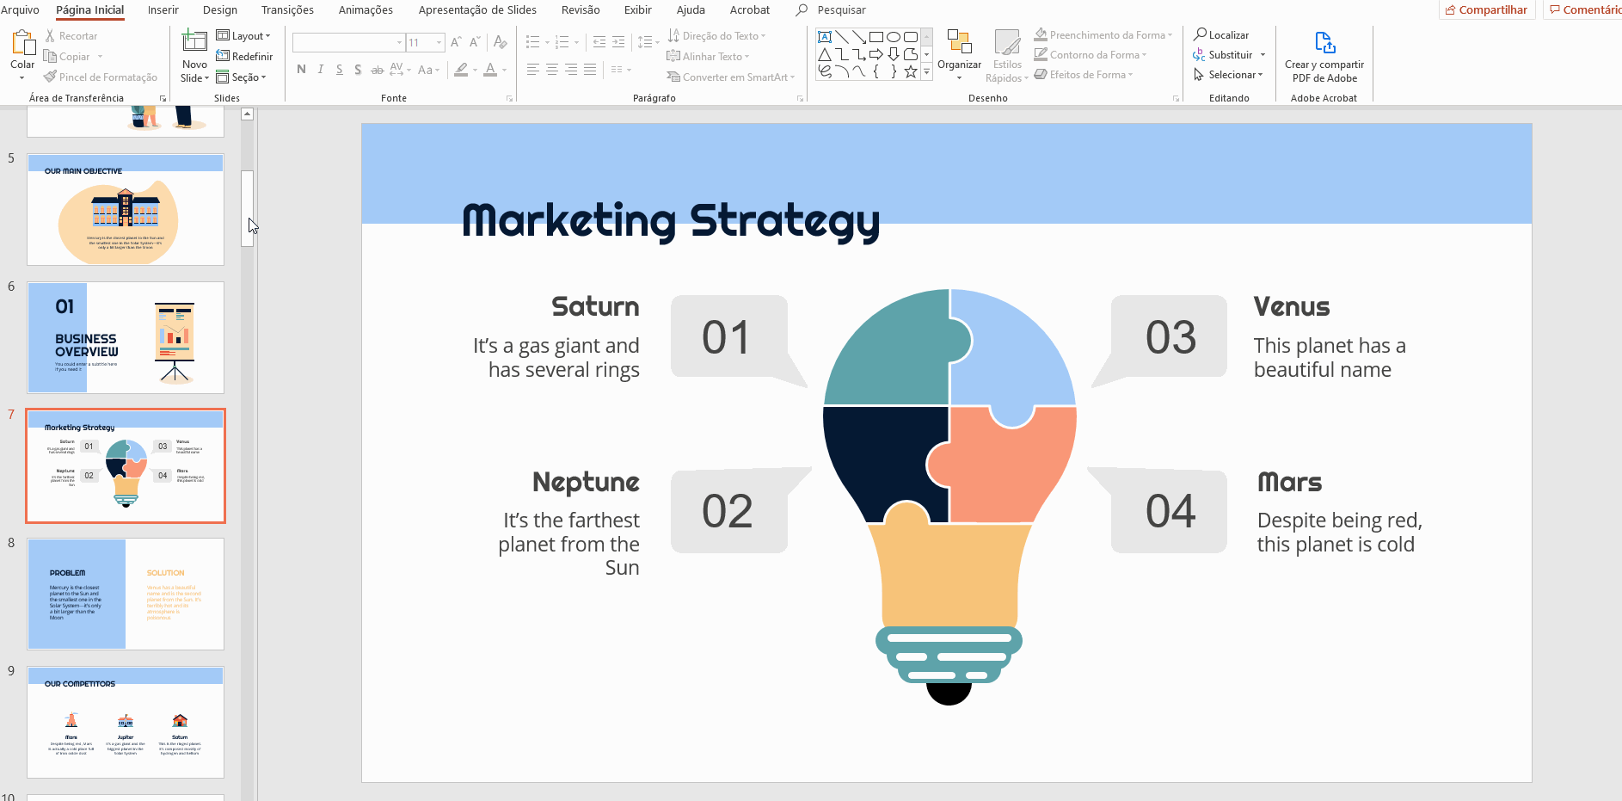Open the font name combo box
The image size is (1622, 801).
coord(348,42)
